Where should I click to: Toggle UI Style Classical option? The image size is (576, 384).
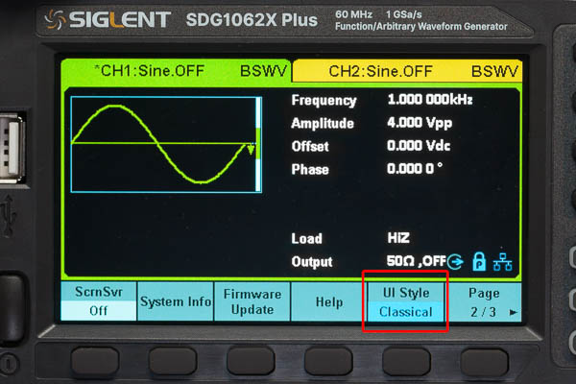[406, 302]
